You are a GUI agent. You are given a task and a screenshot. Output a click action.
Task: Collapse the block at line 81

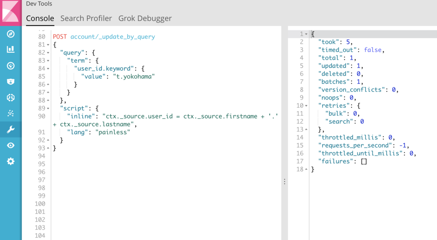point(48,45)
